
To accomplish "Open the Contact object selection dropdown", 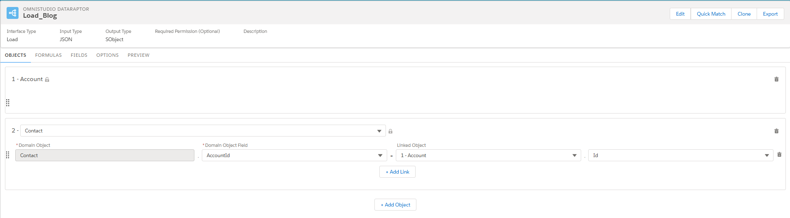I will [203, 131].
